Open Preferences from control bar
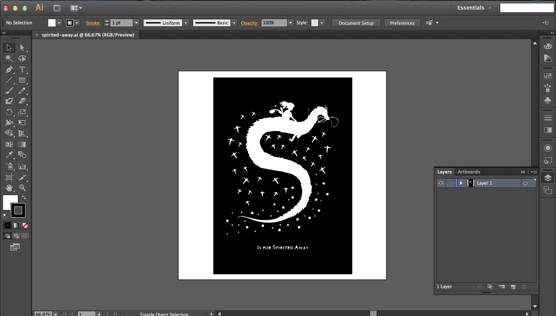Screen dimensions: 556x316 pos(402,23)
